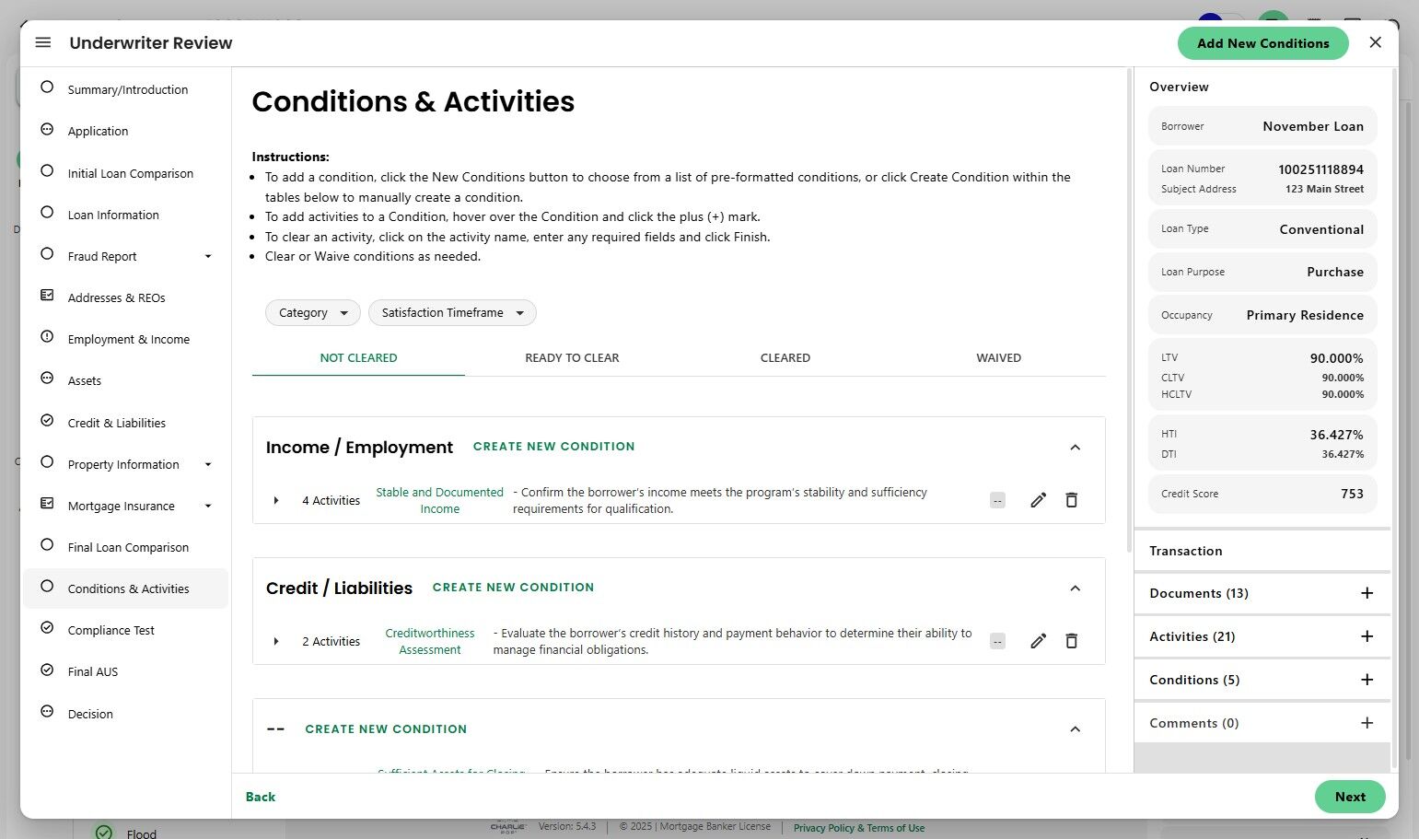Image resolution: width=1419 pixels, height=839 pixels.
Task: Select Summary/Introduction step circle
Action: click(47, 87)
